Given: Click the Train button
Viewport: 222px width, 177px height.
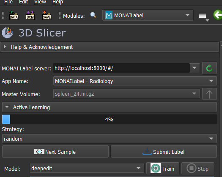Looking at the screenshot, I should click(x=163, y=169).
